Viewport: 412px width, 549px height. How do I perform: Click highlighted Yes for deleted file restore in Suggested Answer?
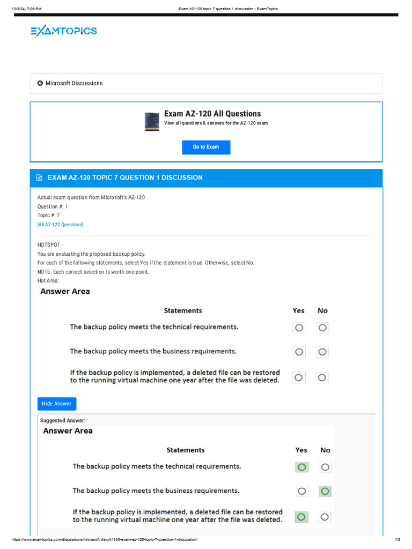301,517
